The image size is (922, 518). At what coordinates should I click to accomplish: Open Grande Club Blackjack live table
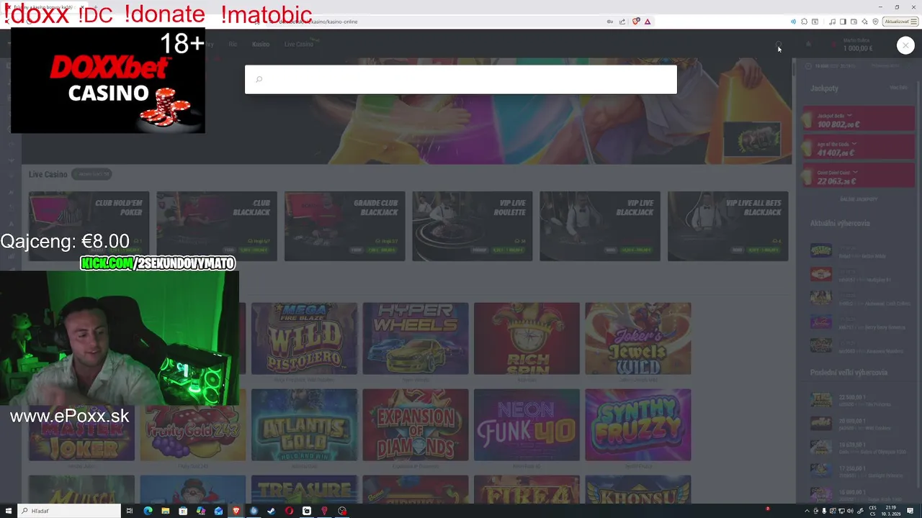pyautogui.click(x=344, y=226)
